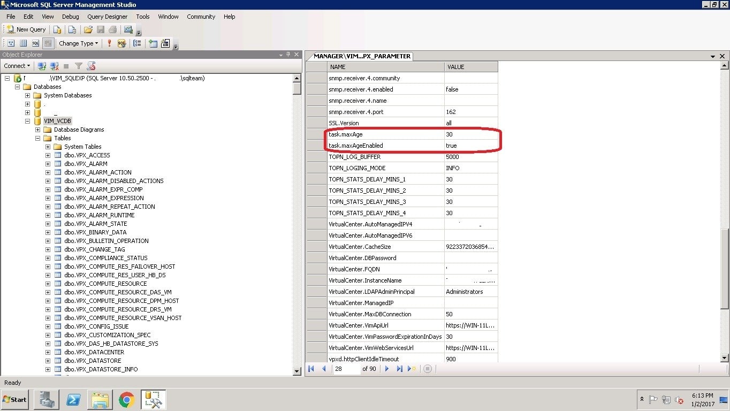This screenshot has width=730, height=411.
Task: Toggle the Results pane icon
Action: pyautogui.click(x=48, y=43)
